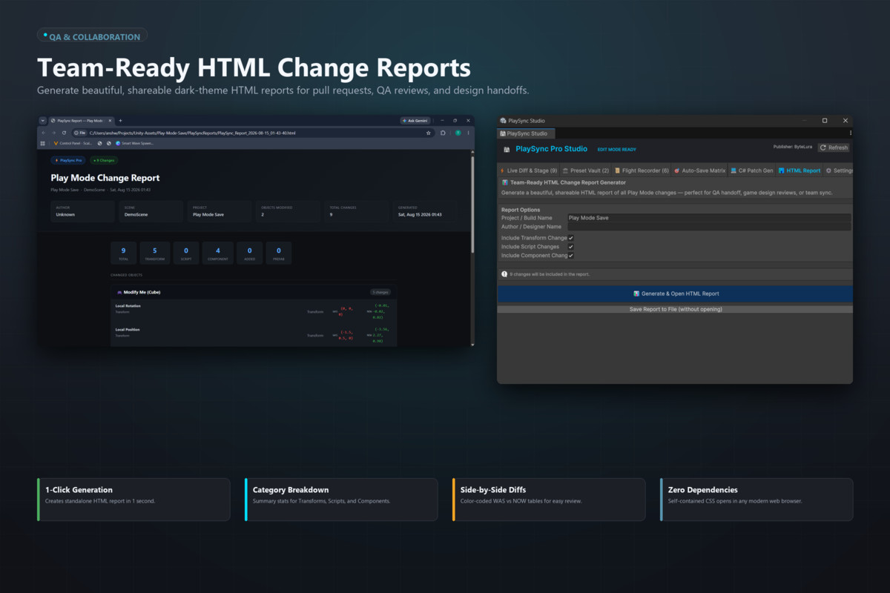
Task: Click the browser address bar URL
Action: click(193, 133)
